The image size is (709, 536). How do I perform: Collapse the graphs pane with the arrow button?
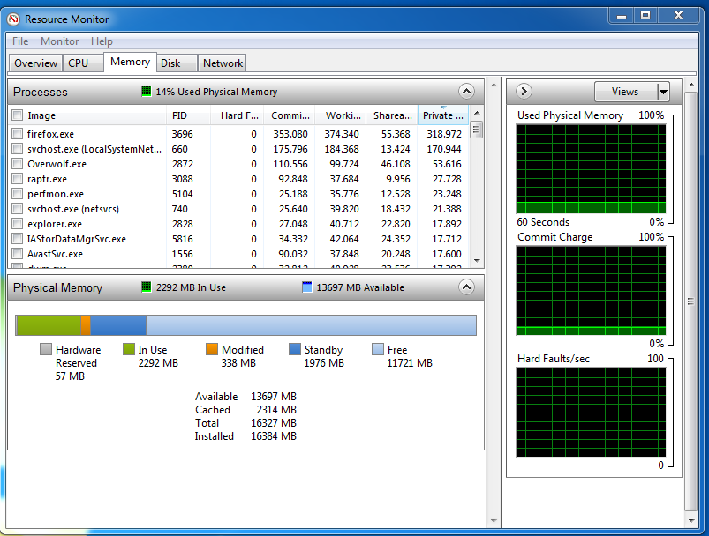tap(524, 91)
